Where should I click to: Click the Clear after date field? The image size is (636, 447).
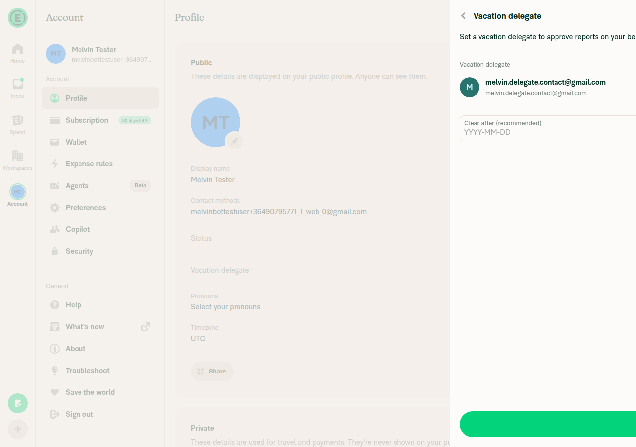point(548,128)
